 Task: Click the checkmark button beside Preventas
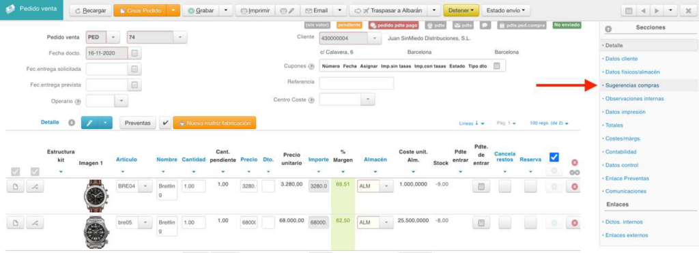(x=165, y=123)
